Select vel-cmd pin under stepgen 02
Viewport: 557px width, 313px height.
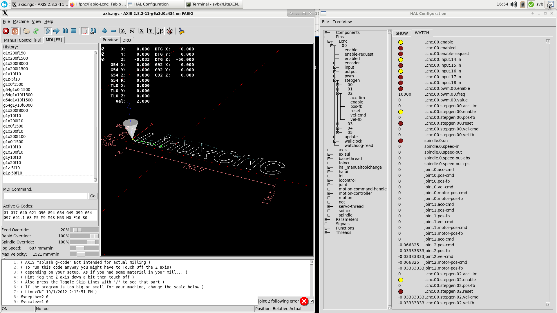coord(358,115)
